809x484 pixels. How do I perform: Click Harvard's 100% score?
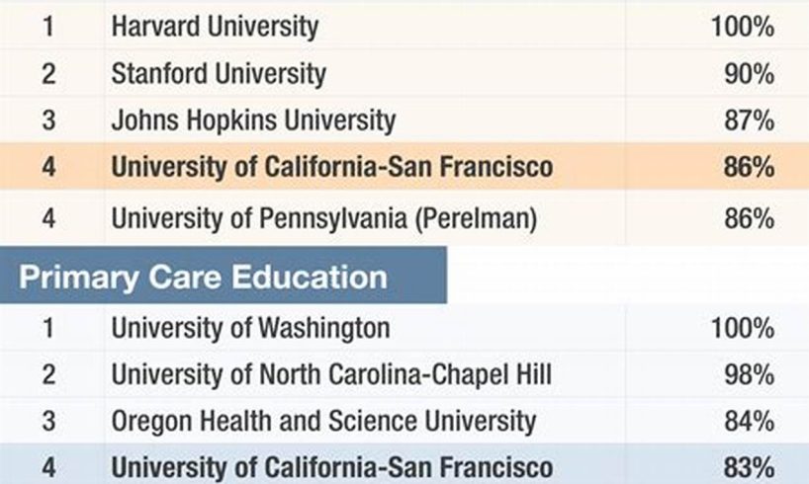pyautogui.click(x=743, y=26)
